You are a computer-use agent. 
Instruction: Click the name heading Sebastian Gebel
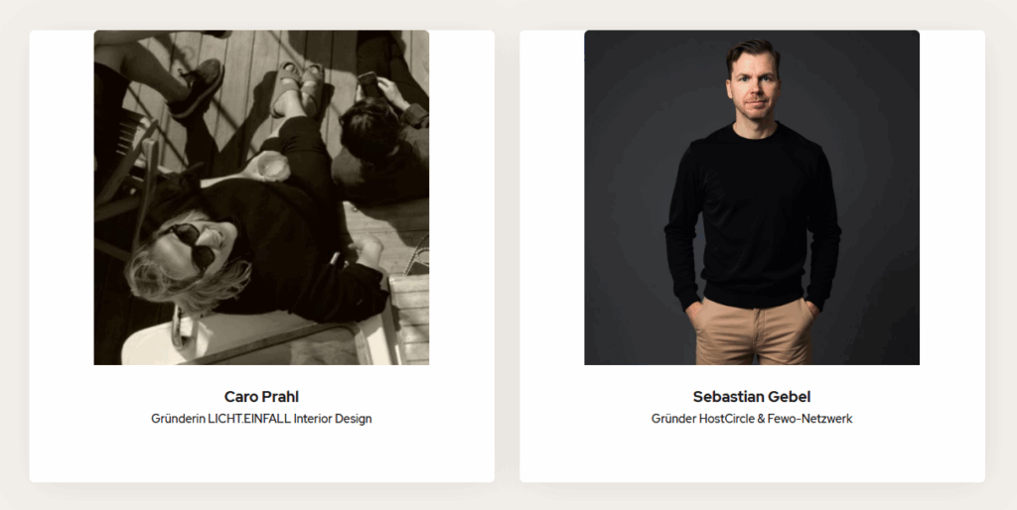(x=752, y=397)
